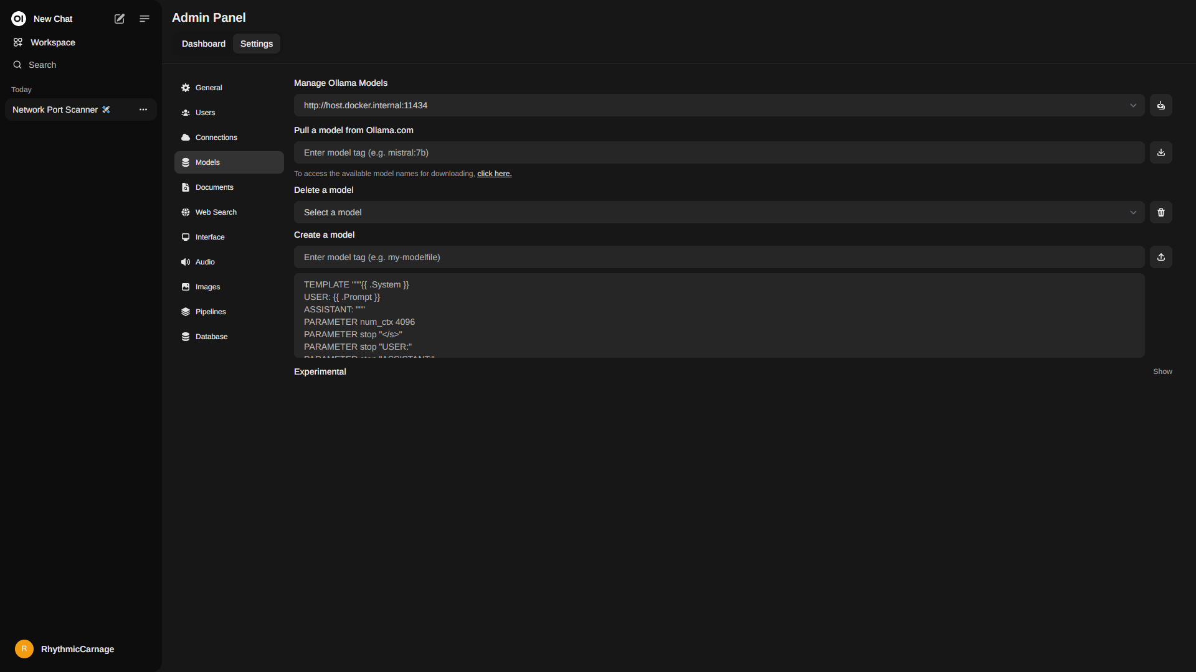Open Audio settings section
This screenshot has width=1196, height=672.
tap(229, 262)
